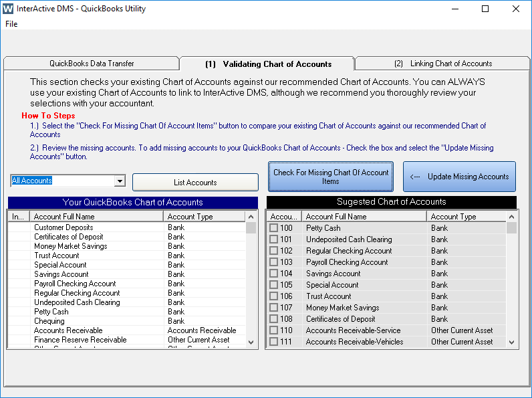The height and width of the screenshot is (398, 532).
Task: Switch to QuickBooks Data Transfer tab
Action: tap(92, 64)
